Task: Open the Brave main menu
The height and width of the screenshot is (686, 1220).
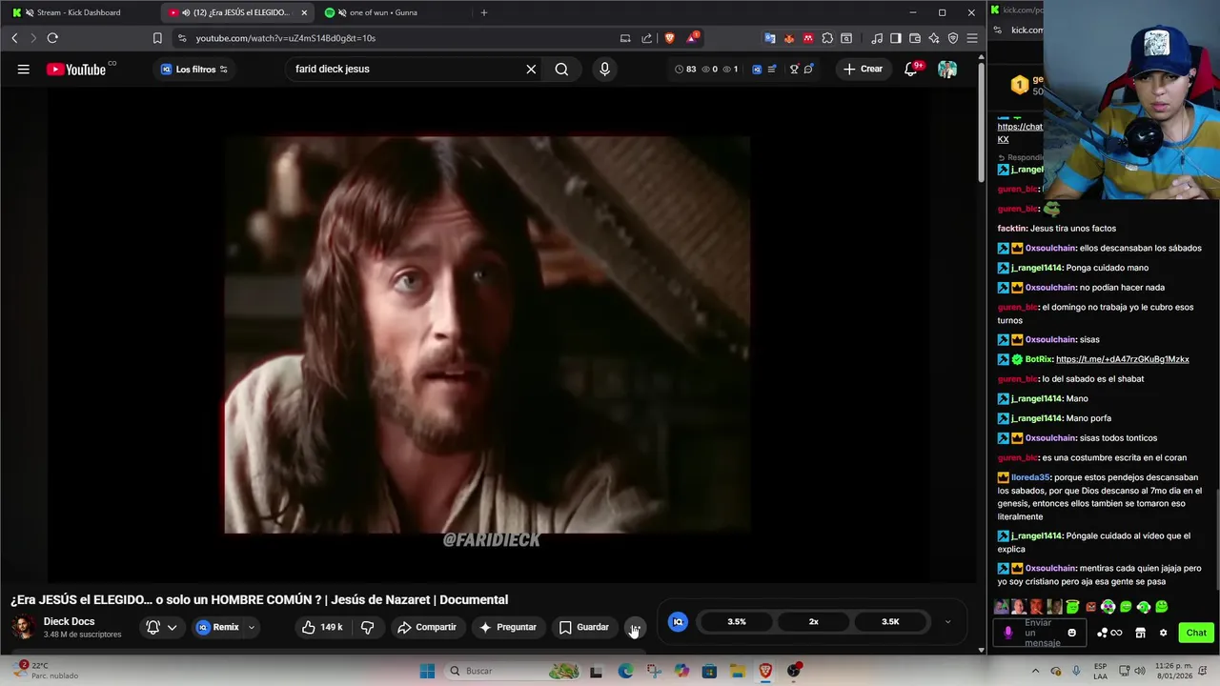Action: [x=972, y=38]
